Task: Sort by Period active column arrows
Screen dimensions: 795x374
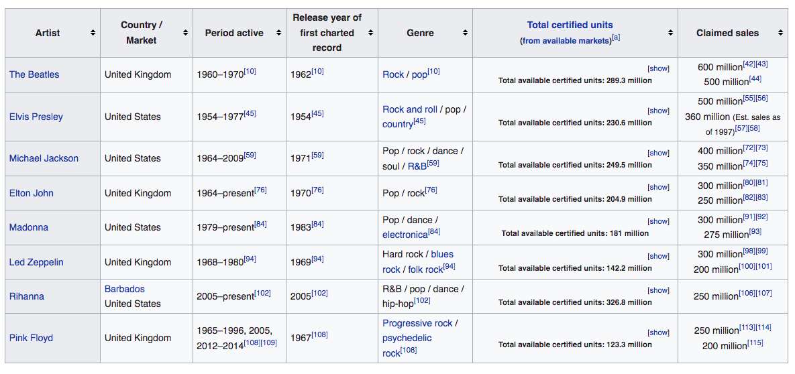Action: tap(278, 33)
